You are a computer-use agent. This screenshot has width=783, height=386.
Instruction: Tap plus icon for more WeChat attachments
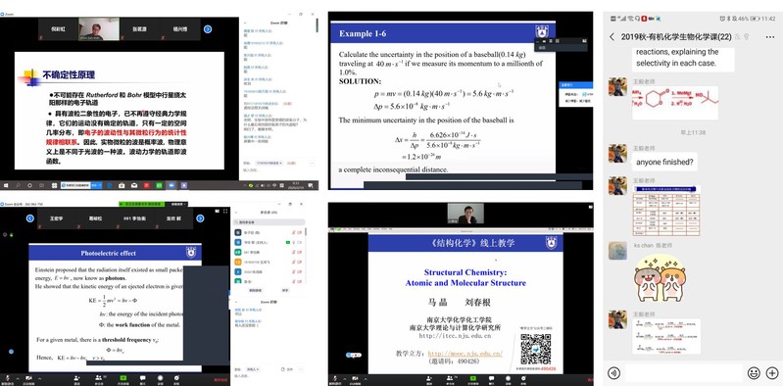[x=772, y=372]
